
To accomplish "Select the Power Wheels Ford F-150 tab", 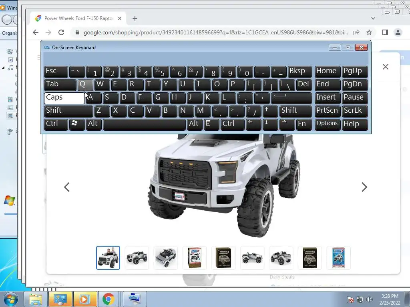I will click(78, 18).
